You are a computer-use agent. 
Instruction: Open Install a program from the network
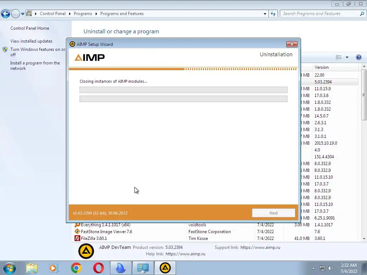click(x=35, y=66)
